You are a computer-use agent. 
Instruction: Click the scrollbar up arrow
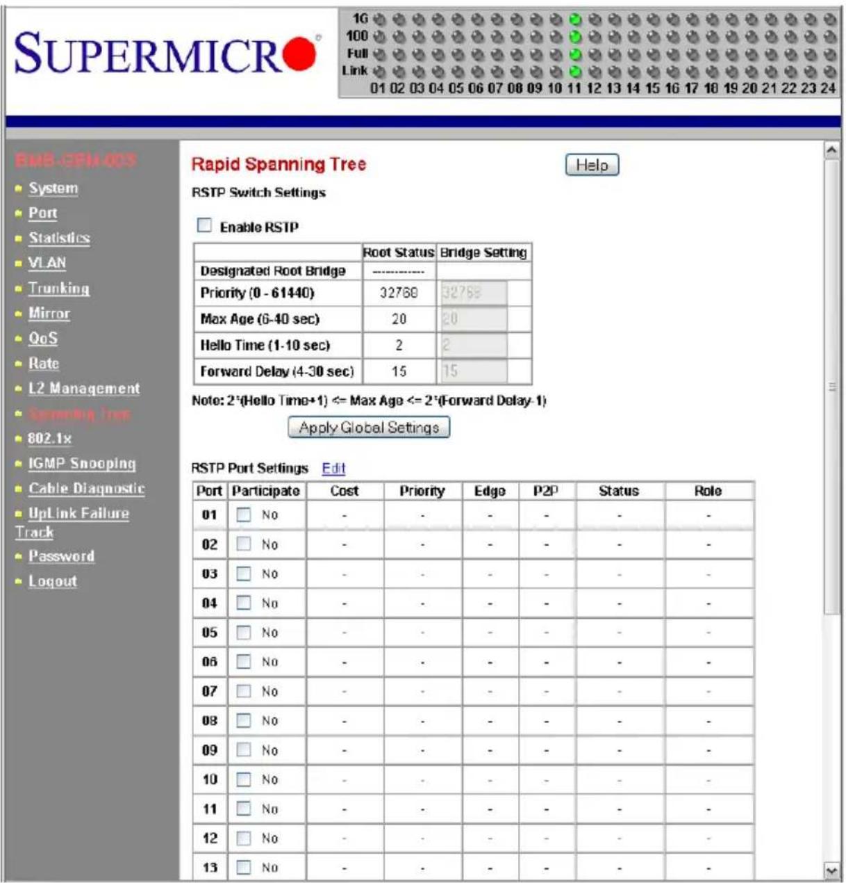tap(832, 149)
